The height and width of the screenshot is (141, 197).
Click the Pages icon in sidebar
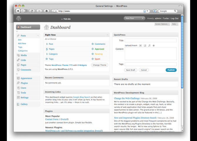(18, 65)
